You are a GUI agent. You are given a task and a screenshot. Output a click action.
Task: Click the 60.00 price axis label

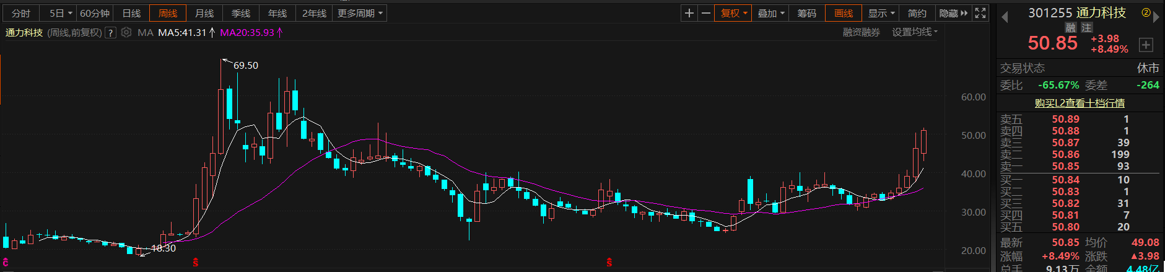point(973,97)
